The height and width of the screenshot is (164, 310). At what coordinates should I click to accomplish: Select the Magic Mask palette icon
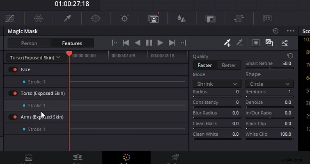[x=153, y=18]
